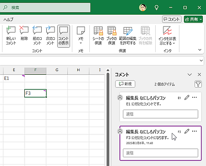Select cell containing E1
Image resolution: width=206 pixels, height=166 pixels.
tap(14, 78)
